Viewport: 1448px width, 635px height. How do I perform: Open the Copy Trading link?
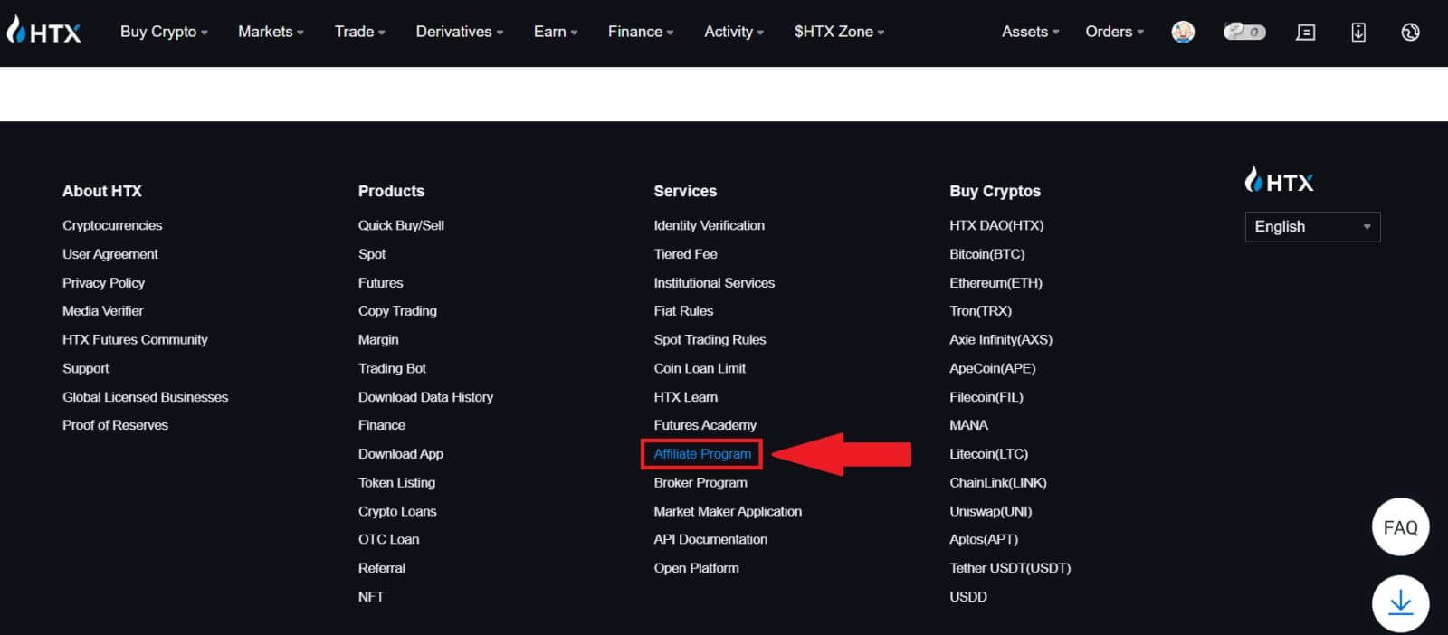(x=397, y=311)
